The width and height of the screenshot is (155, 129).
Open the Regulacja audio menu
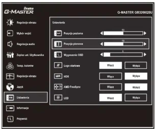tap(26, 44)
